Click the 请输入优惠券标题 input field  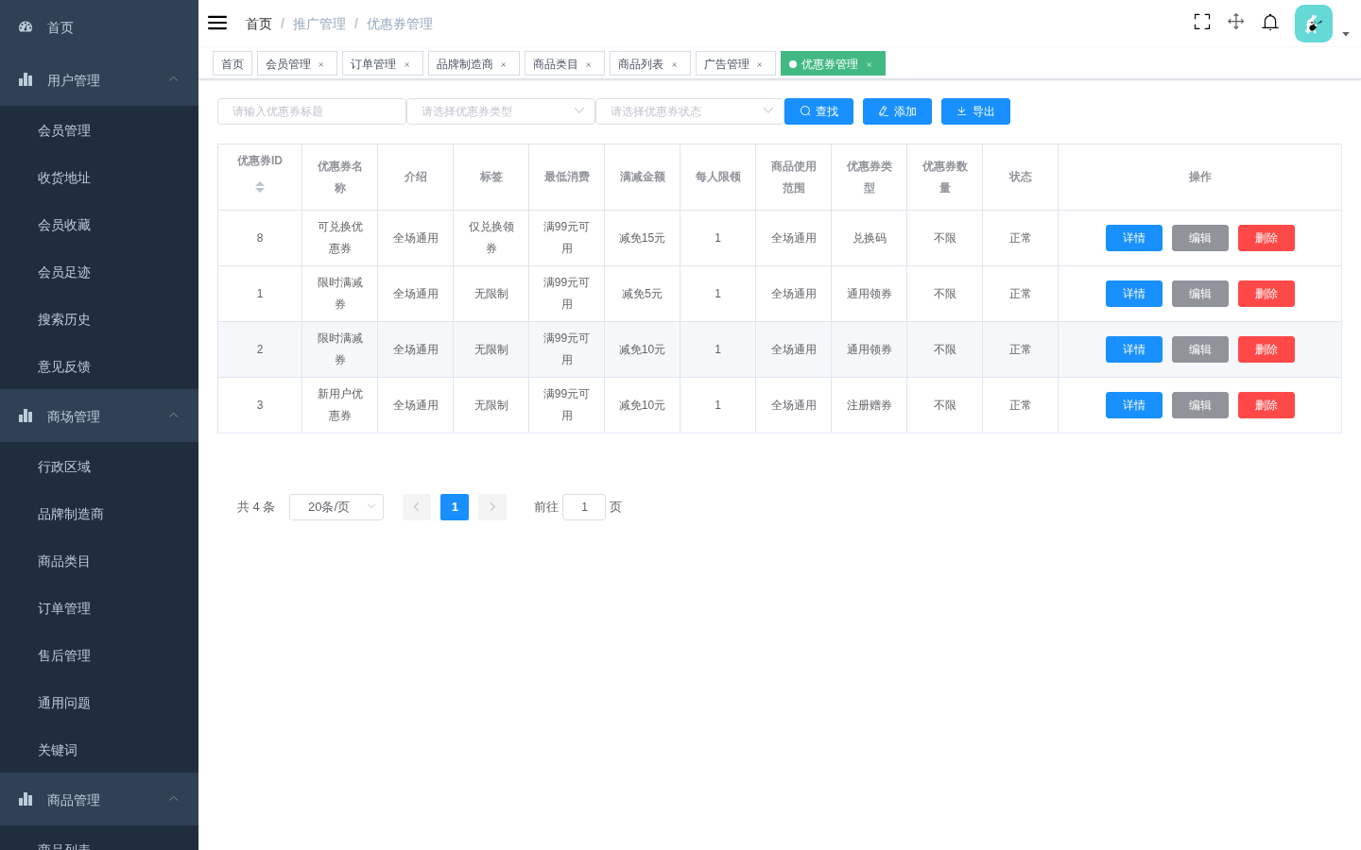point(312,111)
